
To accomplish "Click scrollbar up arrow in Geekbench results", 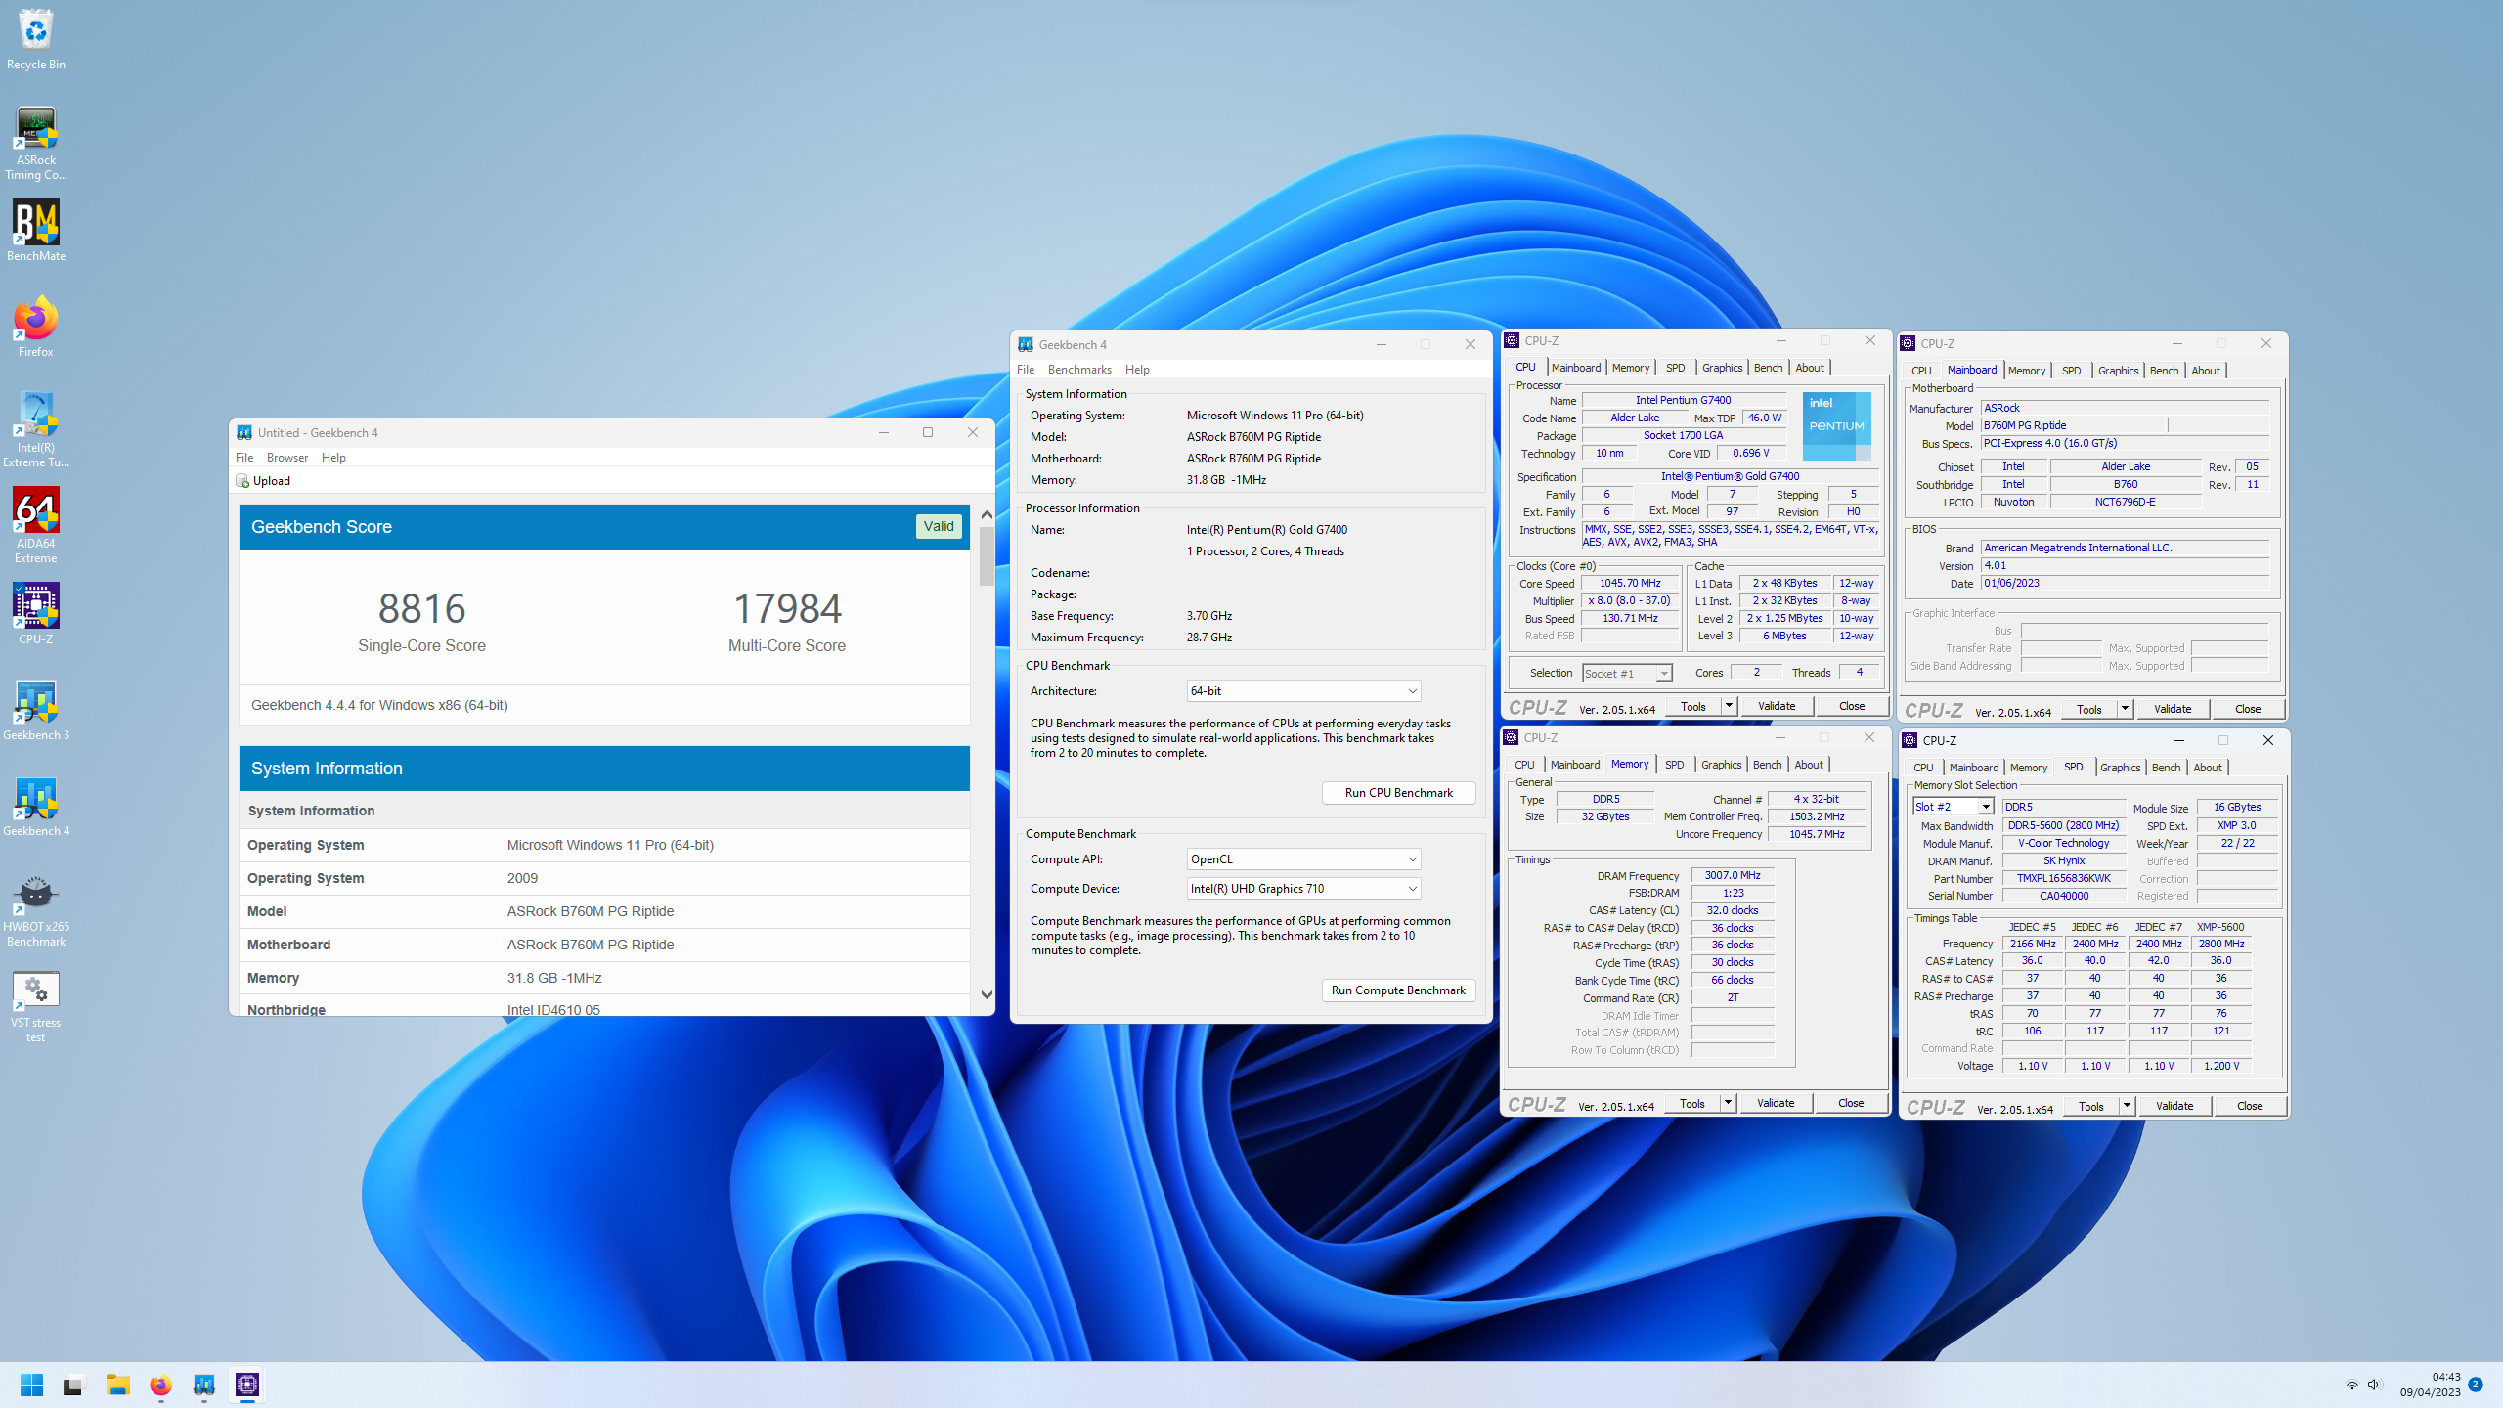I will click(x=987, y=514).
